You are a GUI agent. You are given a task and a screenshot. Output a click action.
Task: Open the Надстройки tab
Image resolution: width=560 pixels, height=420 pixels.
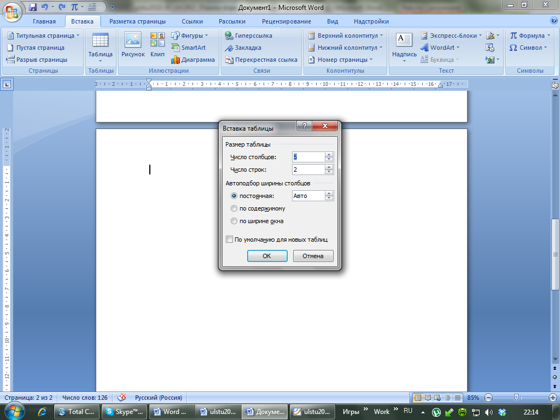pyautogui.click(x=371, y=21)
